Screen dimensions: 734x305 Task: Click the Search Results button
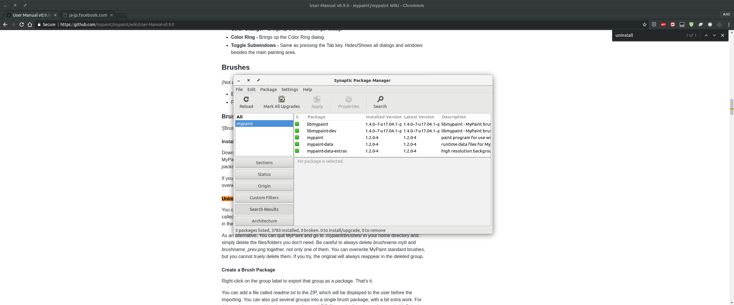tap(264, 209)
